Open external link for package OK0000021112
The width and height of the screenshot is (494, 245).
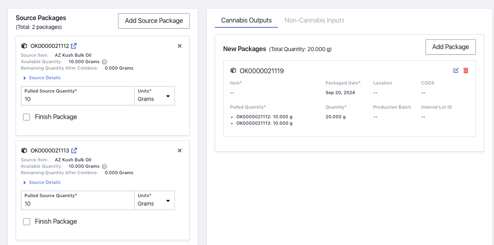point(74,46)
